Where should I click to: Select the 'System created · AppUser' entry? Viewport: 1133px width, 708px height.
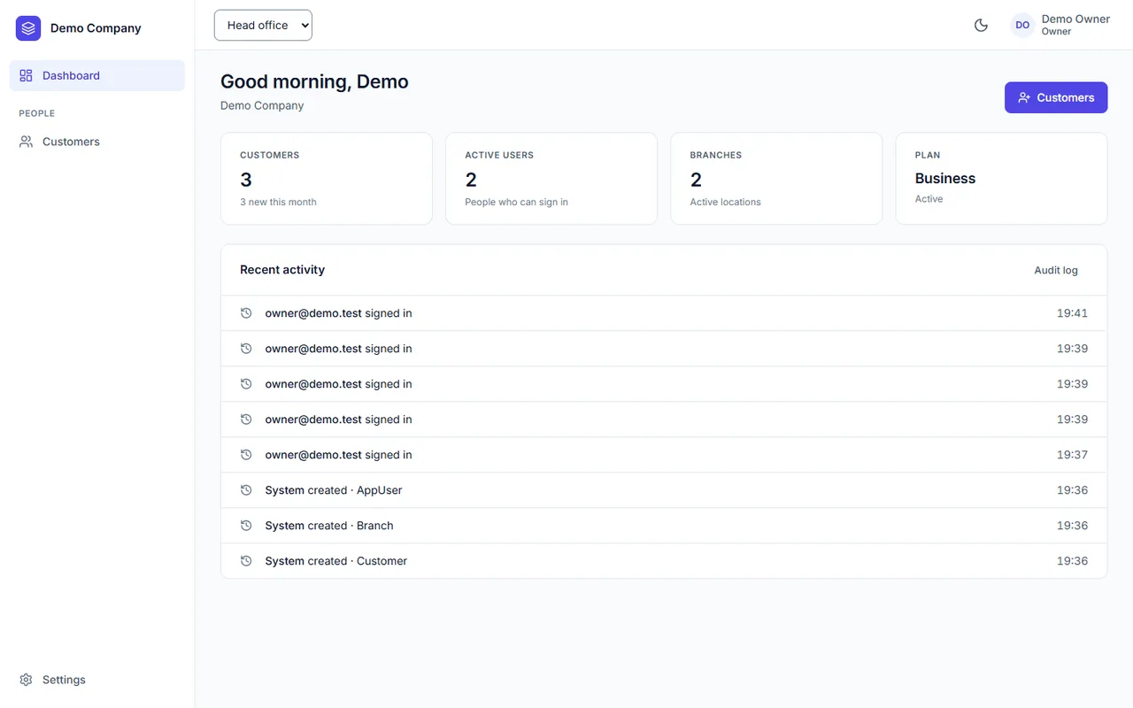[664, 490]
